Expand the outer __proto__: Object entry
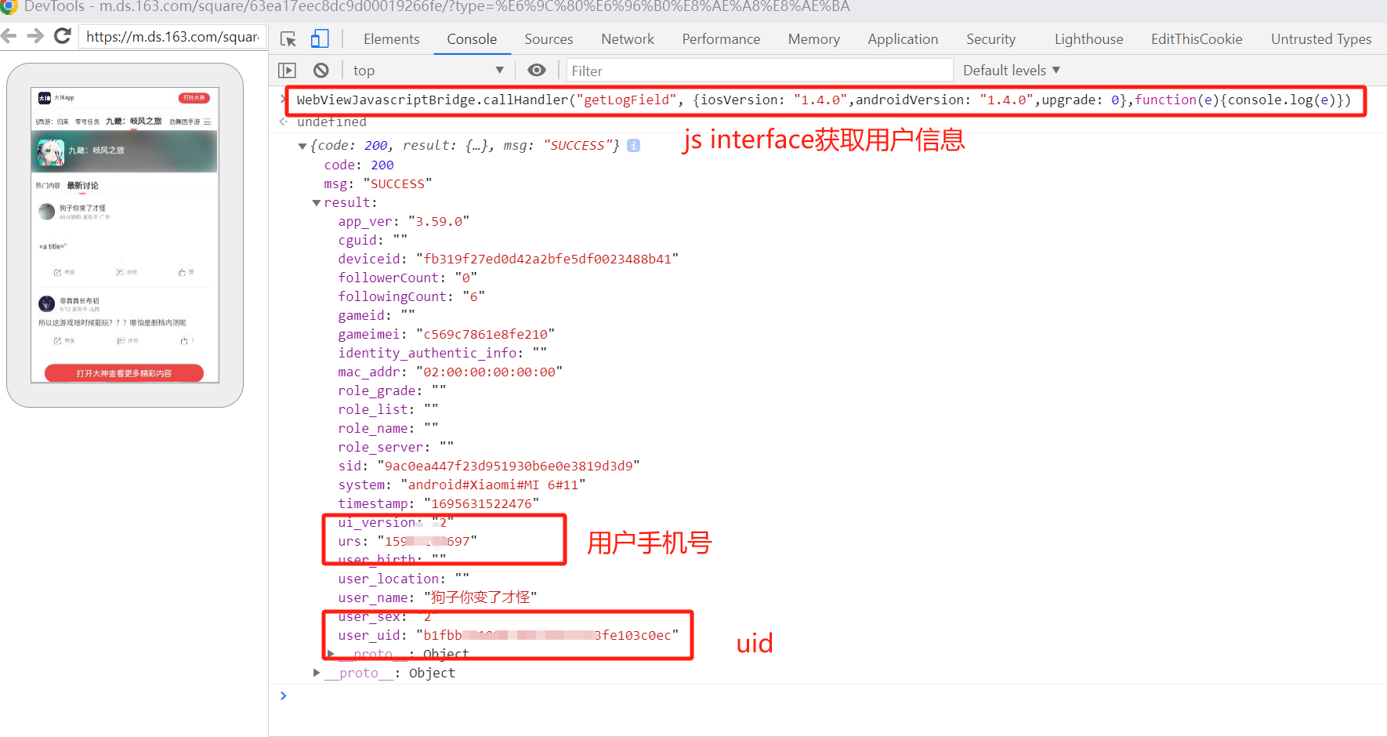This screenshot has height=737, width=1387. (317, 673)
